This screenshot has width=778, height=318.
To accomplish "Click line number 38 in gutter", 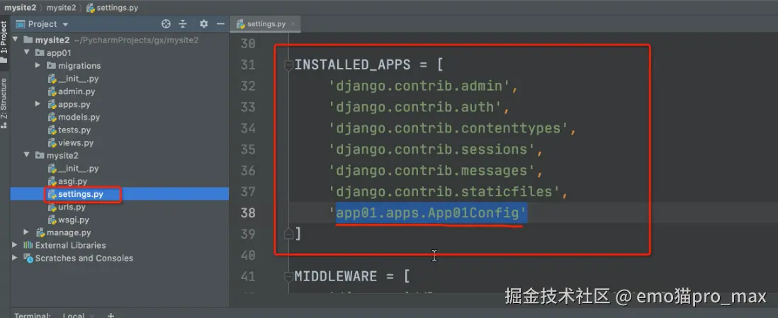I will click(x=247, y=213).
